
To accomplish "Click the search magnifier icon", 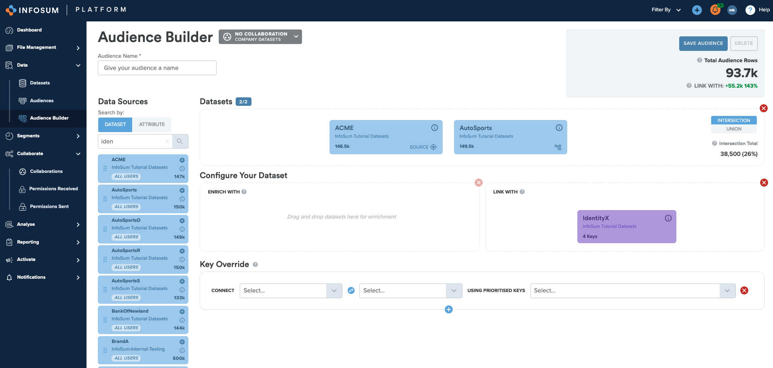I will point(180,141).
